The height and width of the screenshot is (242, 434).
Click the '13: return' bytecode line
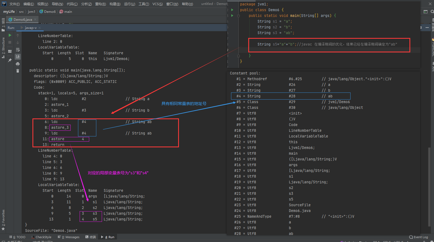pos(53,145)
